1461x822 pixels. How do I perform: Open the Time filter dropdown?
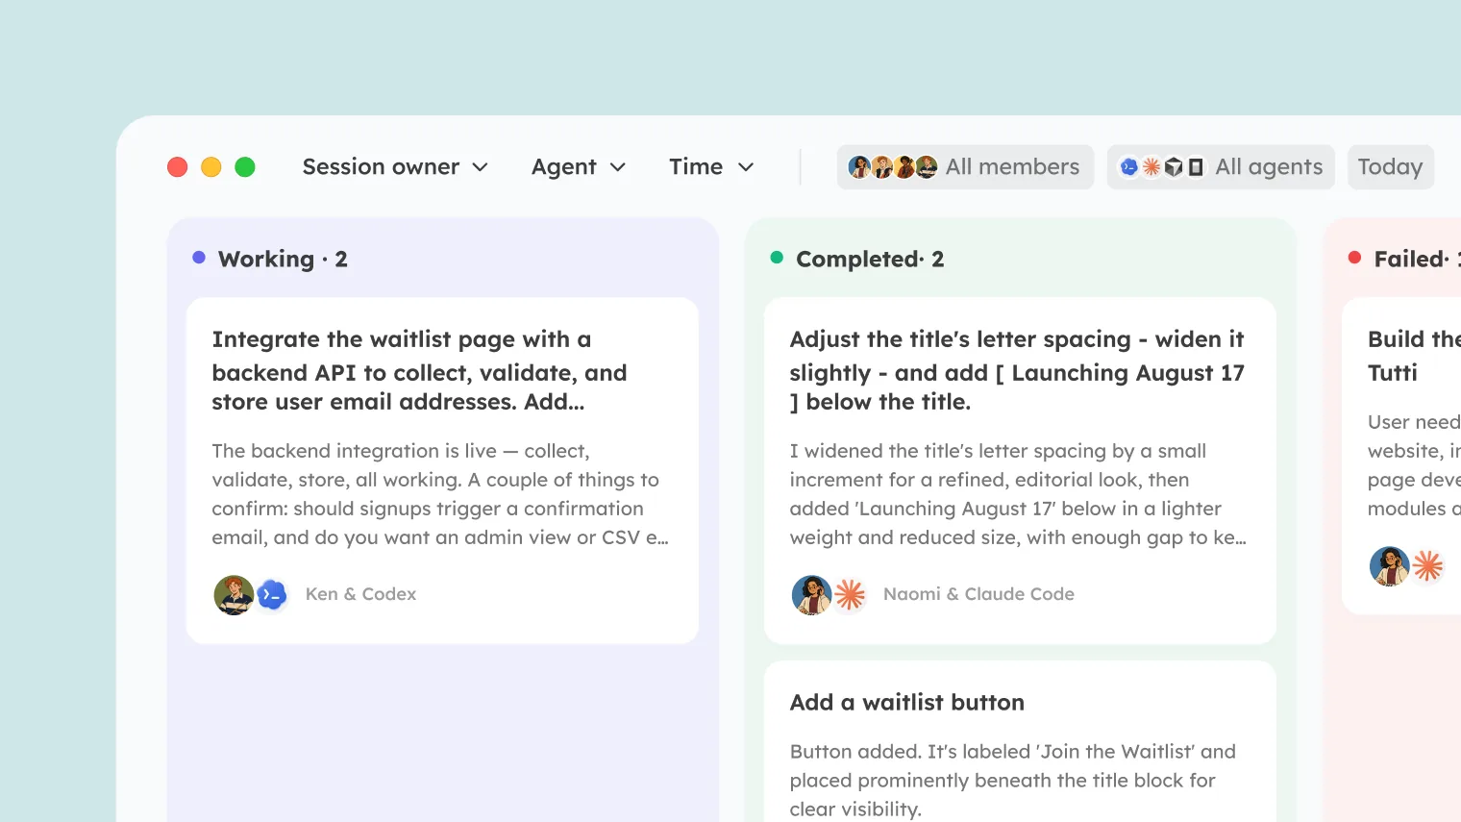[711, 167]
